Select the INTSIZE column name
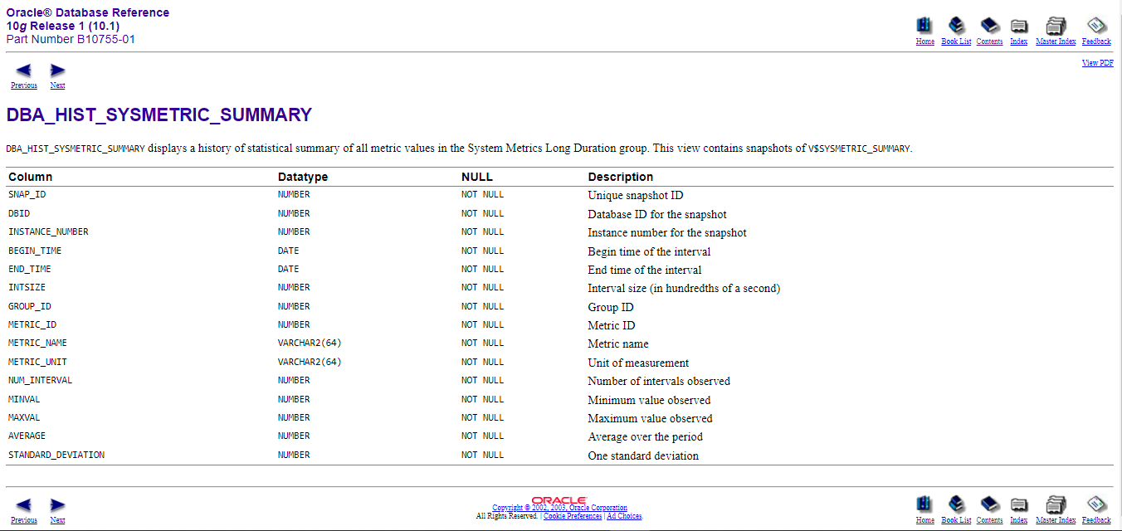 27,287
